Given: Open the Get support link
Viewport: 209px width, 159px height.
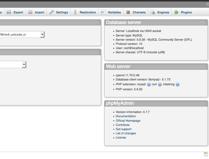Looking at the screenshot, I should 123,129.
